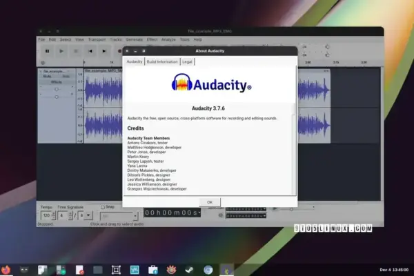The image size is (414, 276).
Task: Open the Select menu
Action: (x=66, y=39)
